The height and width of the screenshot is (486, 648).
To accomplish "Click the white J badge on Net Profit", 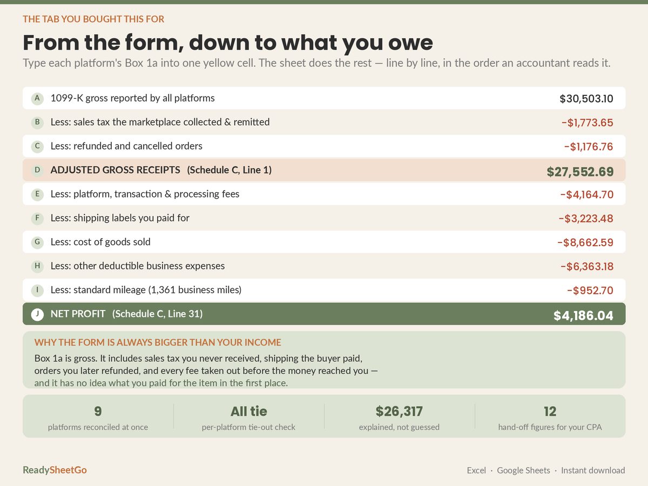I will (37, 314).
